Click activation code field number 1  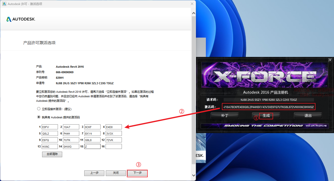click(50, 127)
